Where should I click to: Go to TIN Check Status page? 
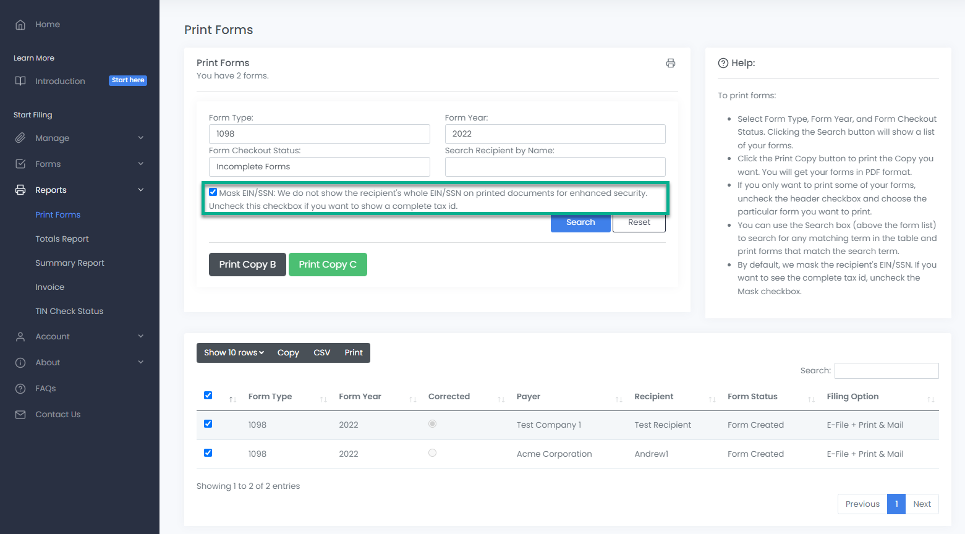tap(69, 311)
